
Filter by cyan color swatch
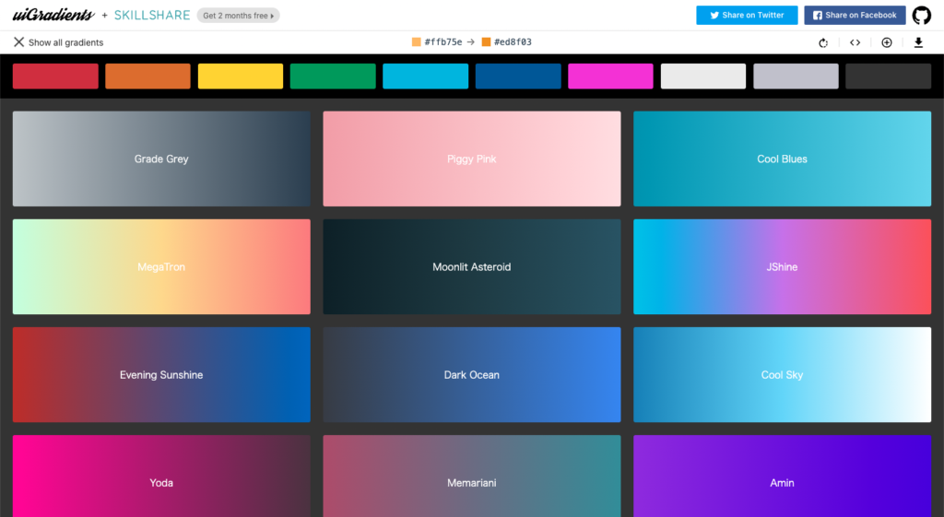[426, 76]
